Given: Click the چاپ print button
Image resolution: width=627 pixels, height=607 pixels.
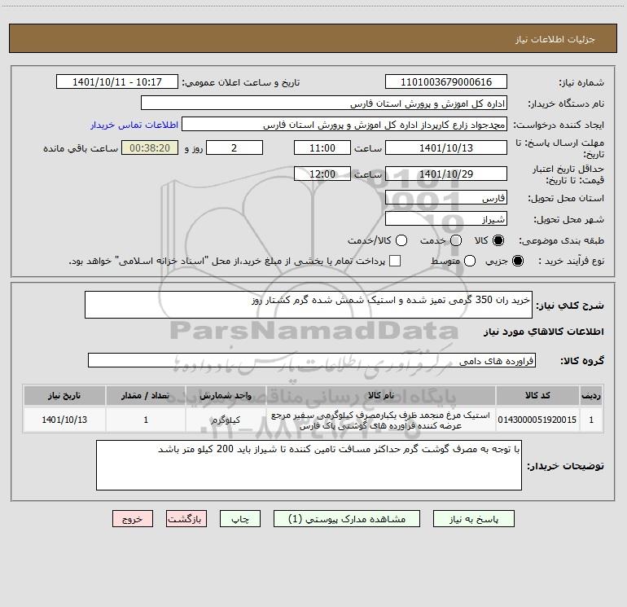Looking at the screenshot, I should (x=240, y=519).
